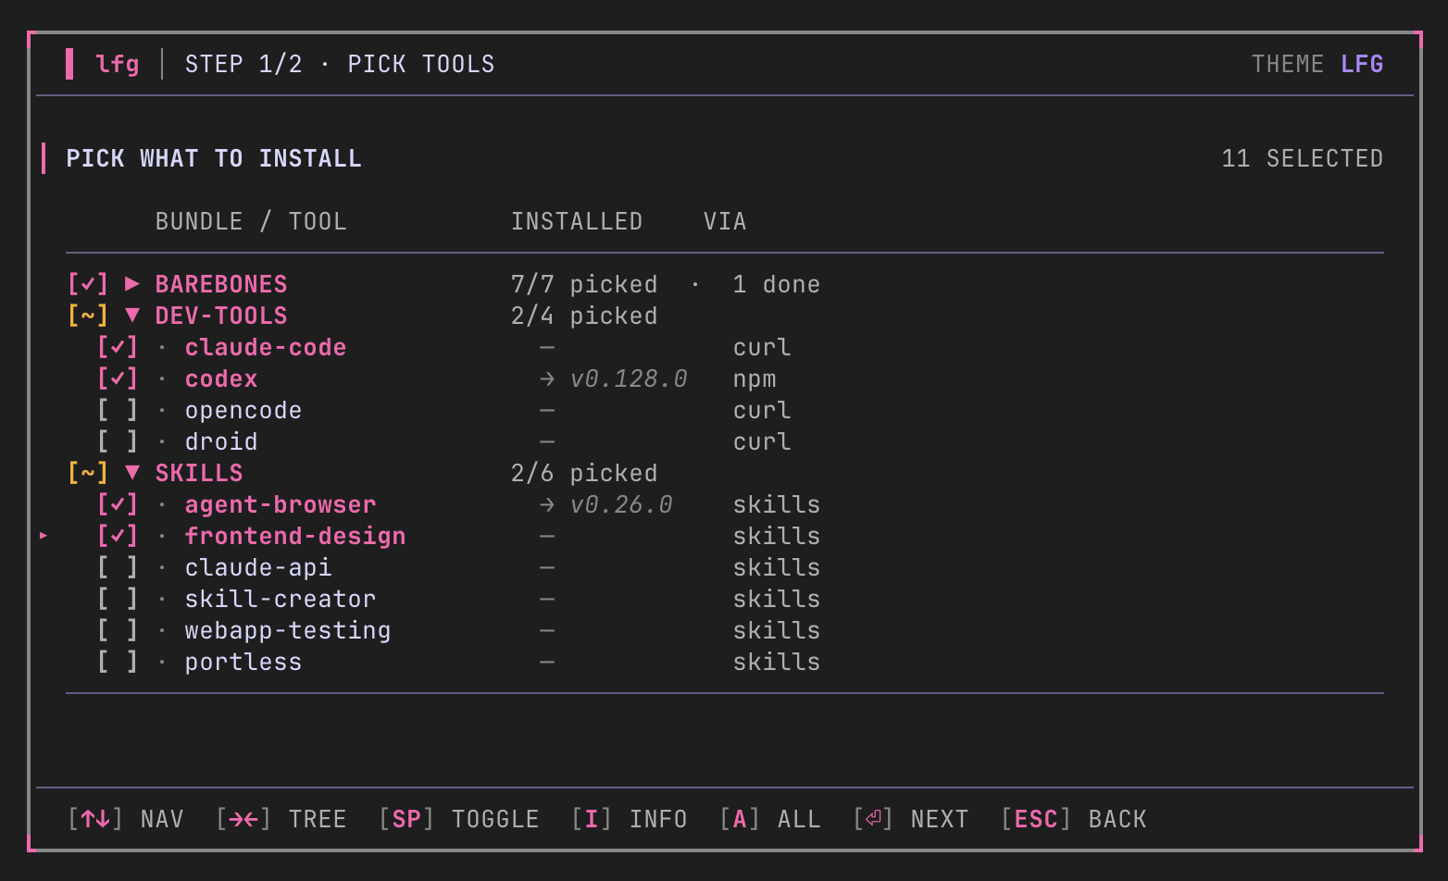
Task: Click the DEV-TOOLS 2/4 picked text
Action: tap(584, 316)
